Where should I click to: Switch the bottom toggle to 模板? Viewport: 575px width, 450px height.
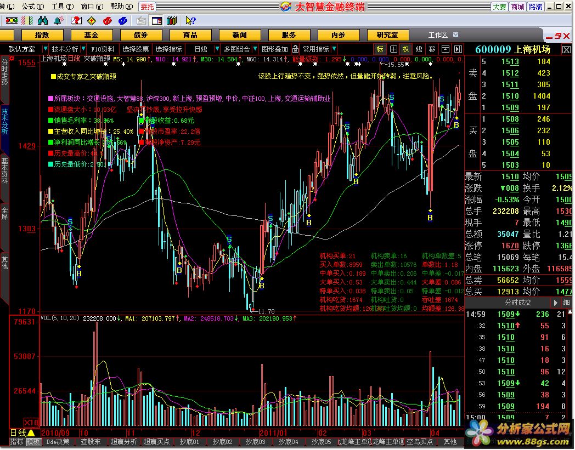(32, 442)
